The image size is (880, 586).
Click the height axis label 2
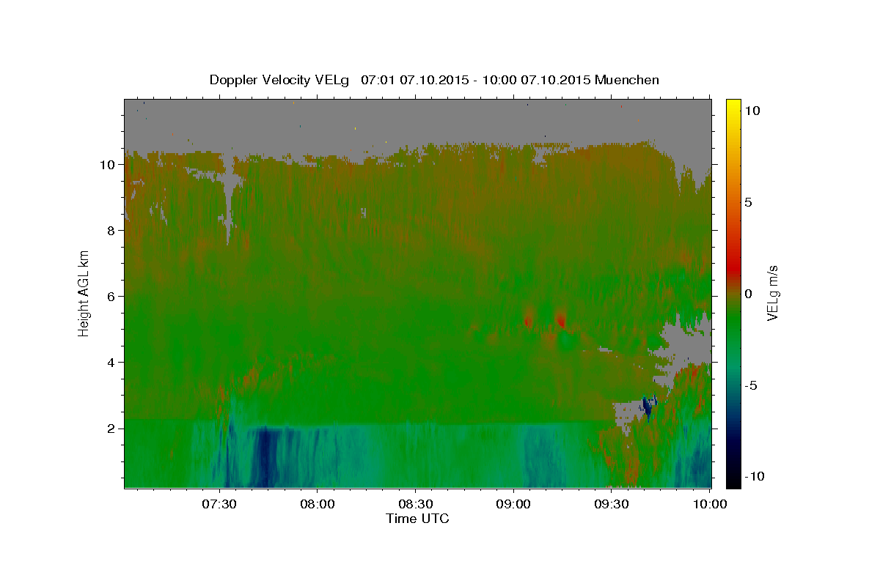tap(112, 429)
